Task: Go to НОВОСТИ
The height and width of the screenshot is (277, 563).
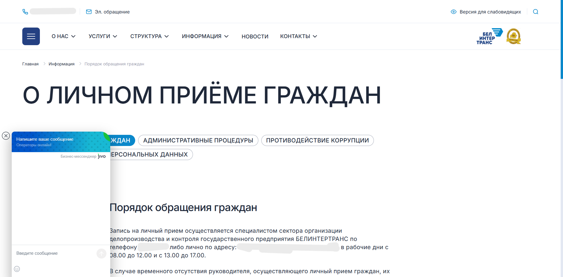Action: 255,36
